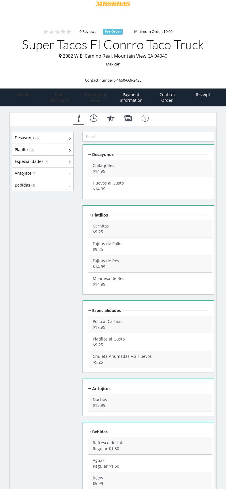This screenshot has width=226, height=489.
Task: Open the star reviews tab
Action: 111,118
